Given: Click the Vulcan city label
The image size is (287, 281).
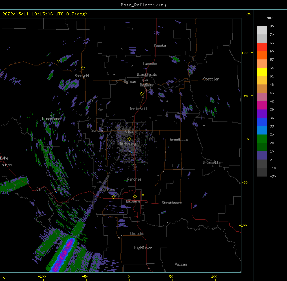Looking at the screenshot, I should [x=181, y=264].
